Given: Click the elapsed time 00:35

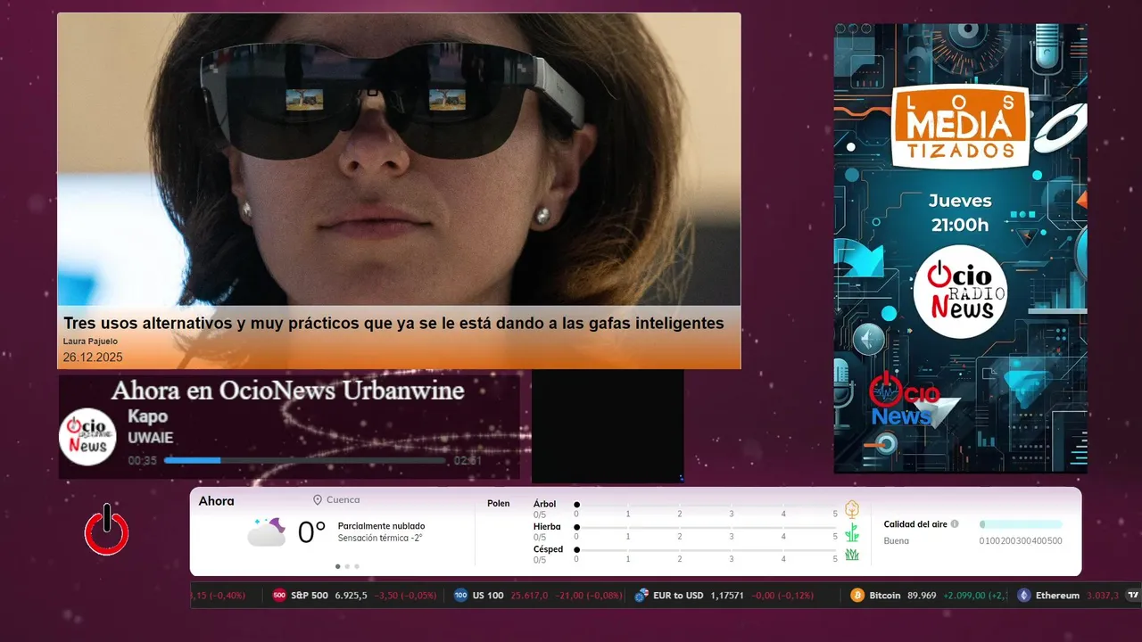Looking at the screenshot, I should tap(143, 461).
